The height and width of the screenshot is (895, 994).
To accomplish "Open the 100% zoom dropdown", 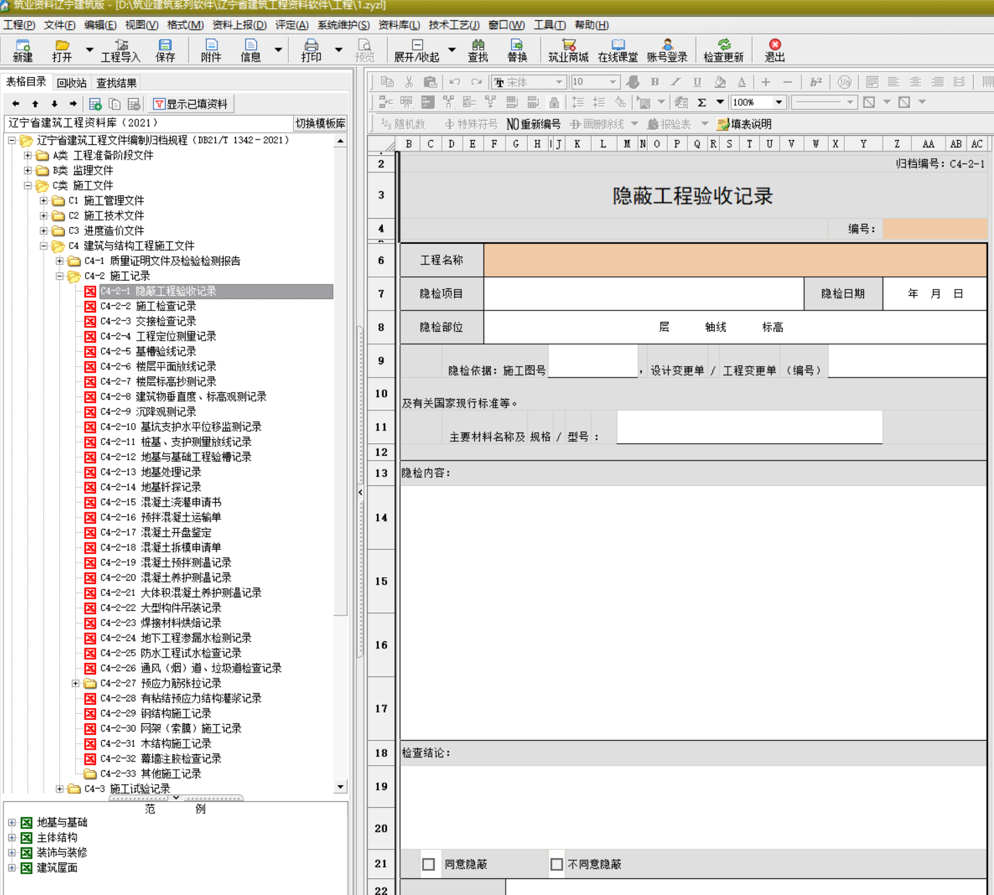I will click(x=779, y=103).
